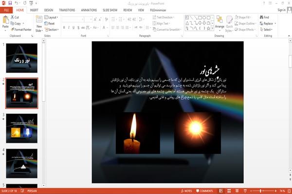
Task: Switch to the DESIGN tab
Action: tap(49, 10)
